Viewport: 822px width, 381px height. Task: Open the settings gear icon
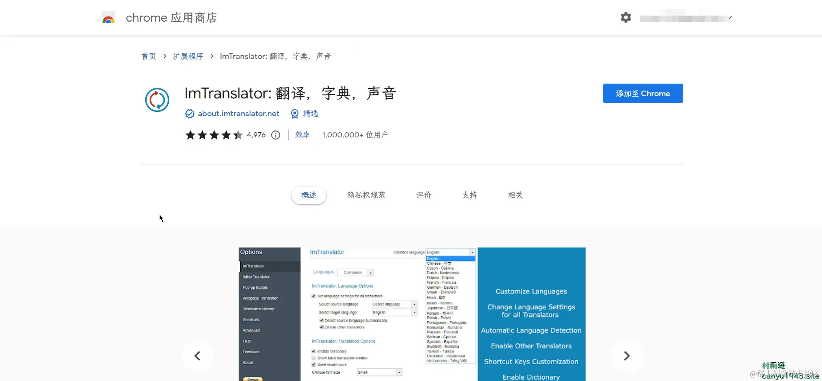tap(626, 18)
